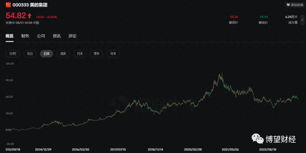Open the 公司 tab
The image size is (306, 153).
pyautogui.click(x=41, y=36)
